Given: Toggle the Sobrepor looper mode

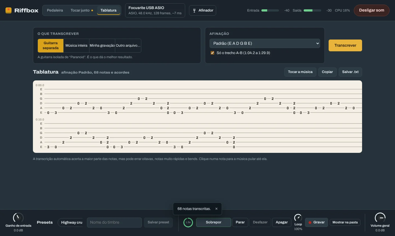Looking at the screenshot, I should (214, 222).
